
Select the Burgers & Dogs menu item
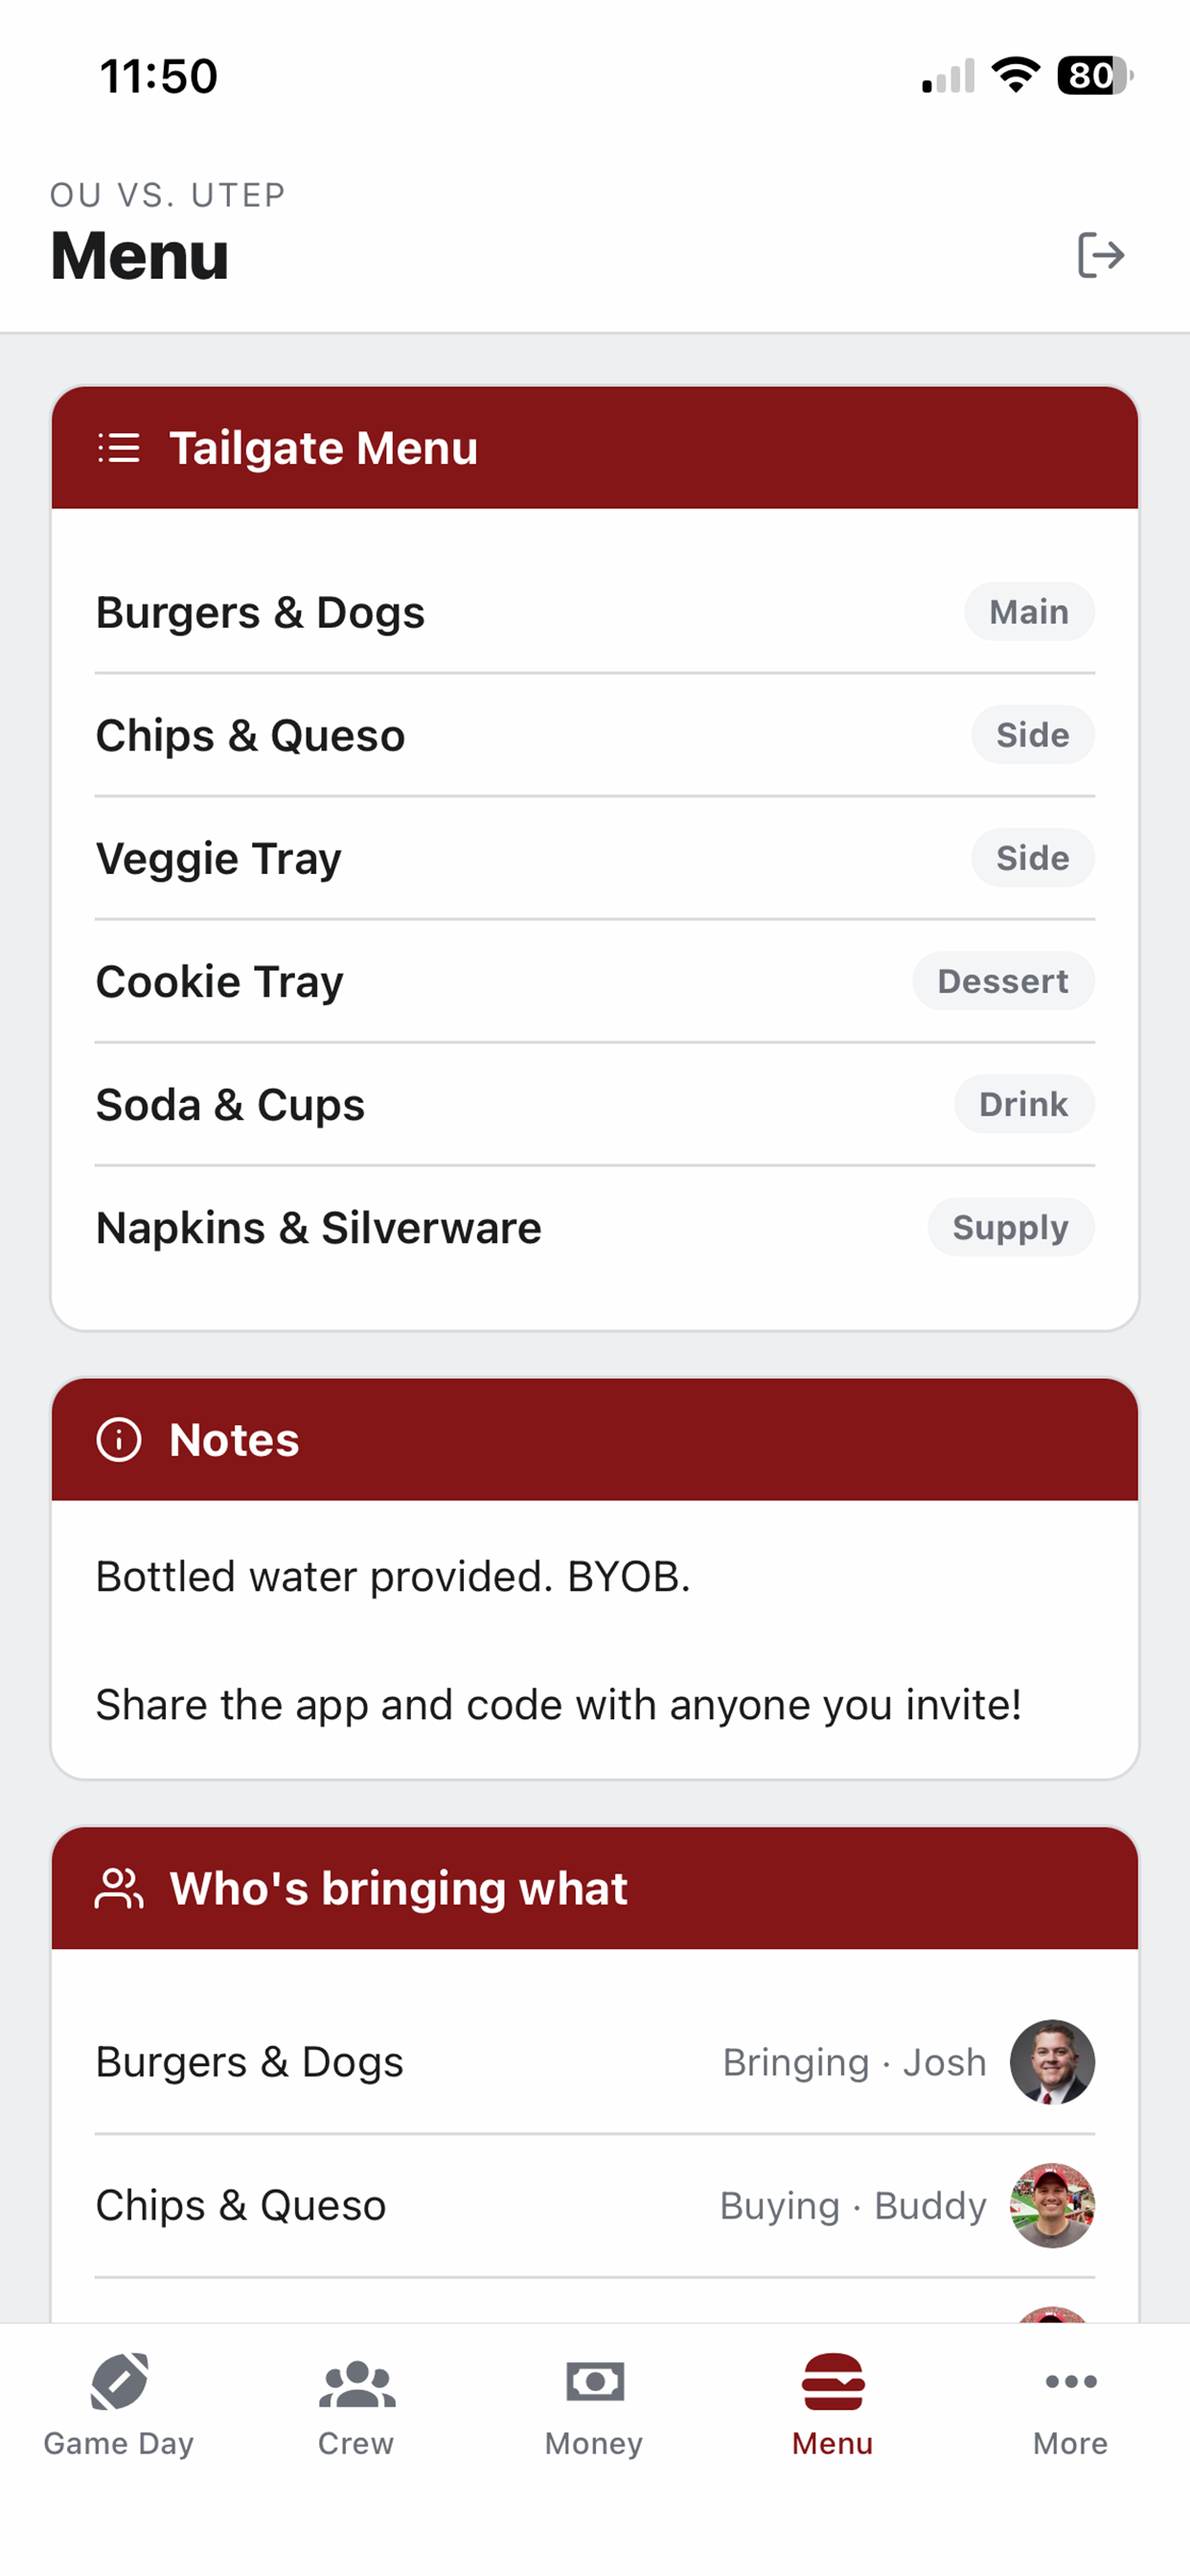click(x=595, y=612)
